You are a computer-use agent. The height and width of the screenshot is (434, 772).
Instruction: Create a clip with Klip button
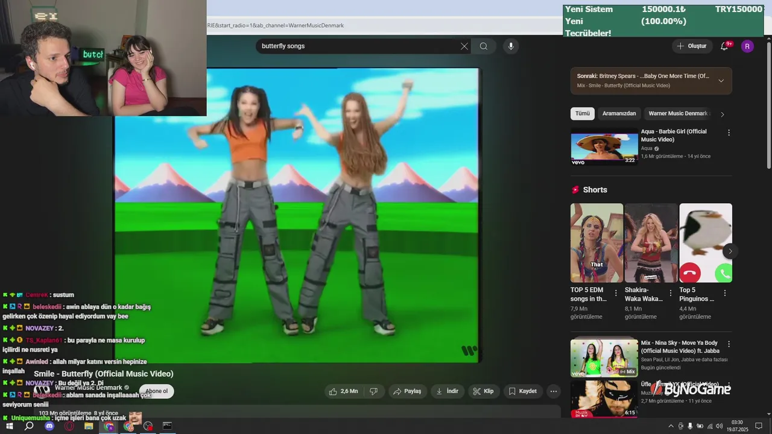[x=483, y=391]
